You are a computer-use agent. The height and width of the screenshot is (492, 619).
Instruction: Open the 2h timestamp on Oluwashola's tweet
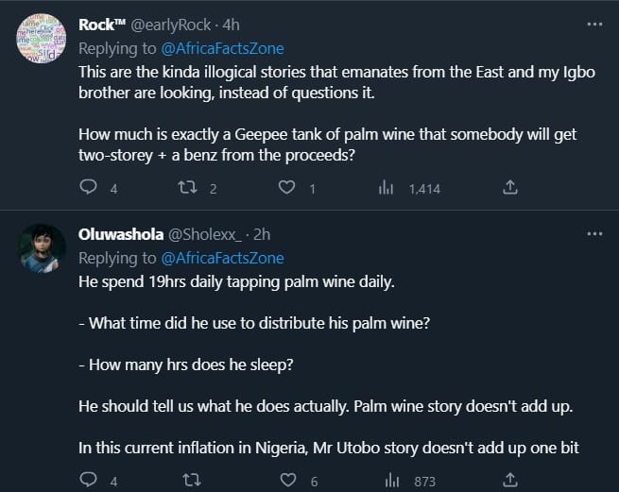263,235
